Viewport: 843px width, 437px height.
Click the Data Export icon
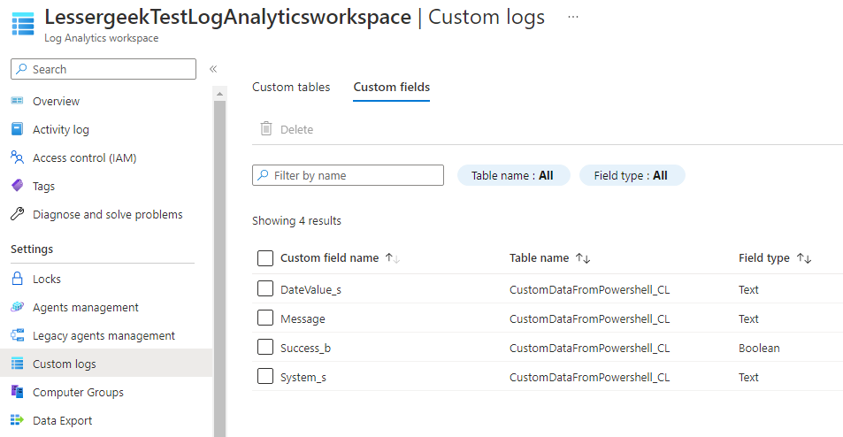[x=17, y=420]
